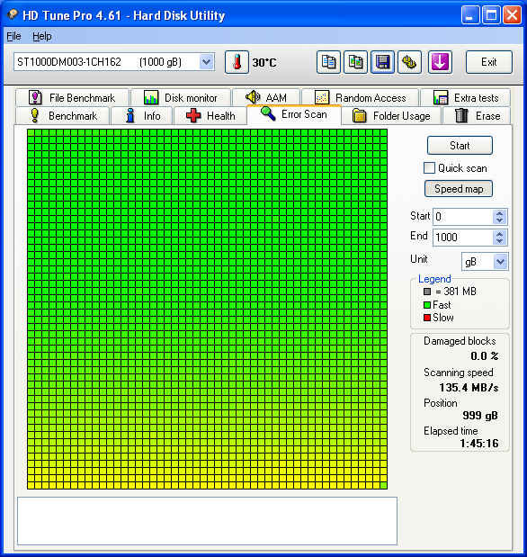The height and width of the screenshot is (557, 527).
Task: Click the copy text to clipboard icon
Action: point(328,62)
